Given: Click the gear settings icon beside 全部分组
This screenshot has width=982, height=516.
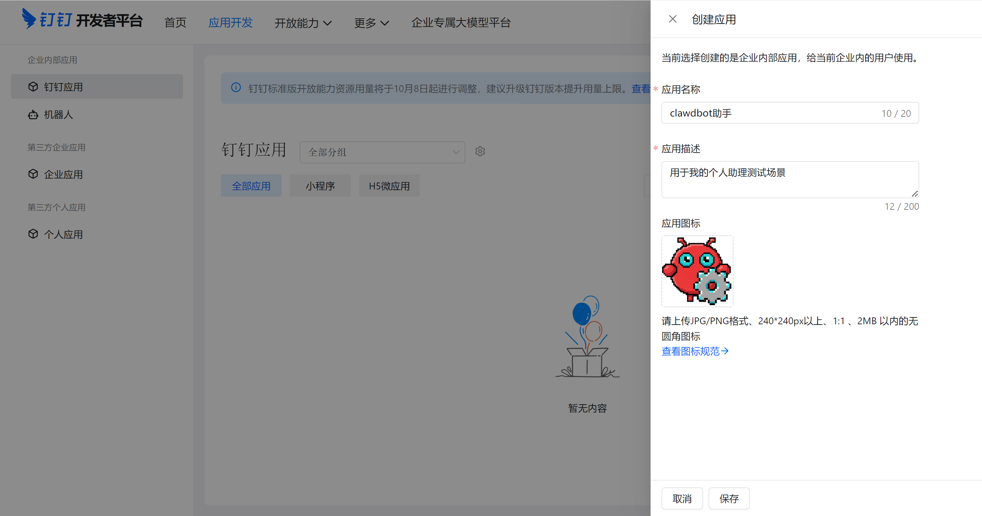Looking at the screenshot, I should (480, 152).
